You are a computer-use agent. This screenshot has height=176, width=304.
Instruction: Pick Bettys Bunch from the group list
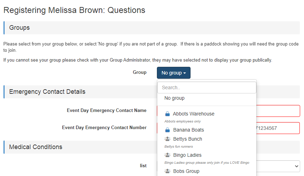coord(187,139)
